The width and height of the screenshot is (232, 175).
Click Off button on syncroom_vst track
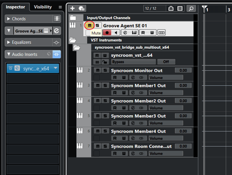(x=166, y=62)
